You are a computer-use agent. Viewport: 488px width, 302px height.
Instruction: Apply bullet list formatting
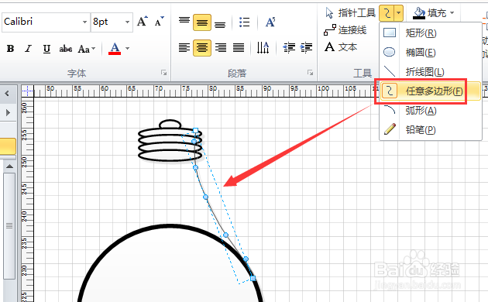(244, 22)
